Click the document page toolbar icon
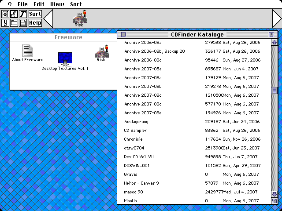This screenshot has height=211, width=282. point(22,23)
